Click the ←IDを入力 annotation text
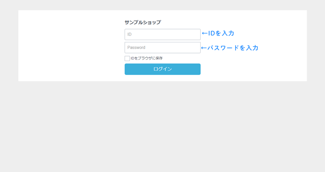Viewport: 325px width, 172px height. (218, 34)
